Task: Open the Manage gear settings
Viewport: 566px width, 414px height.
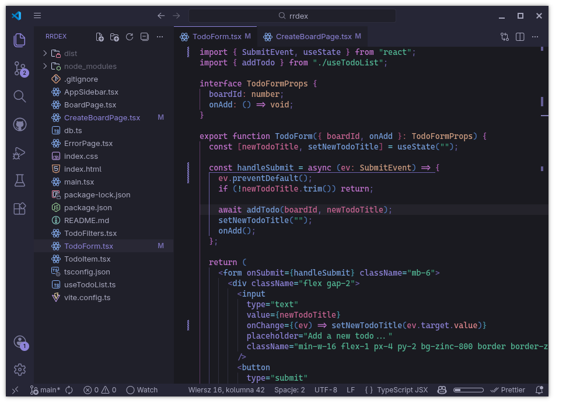Action: [19, 370]
